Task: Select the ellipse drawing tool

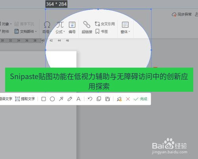Action: (52, 99)
